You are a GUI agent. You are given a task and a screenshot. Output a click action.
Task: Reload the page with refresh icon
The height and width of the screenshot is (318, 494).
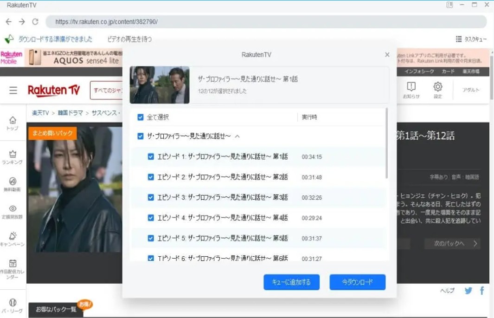[x=35, y=21]
